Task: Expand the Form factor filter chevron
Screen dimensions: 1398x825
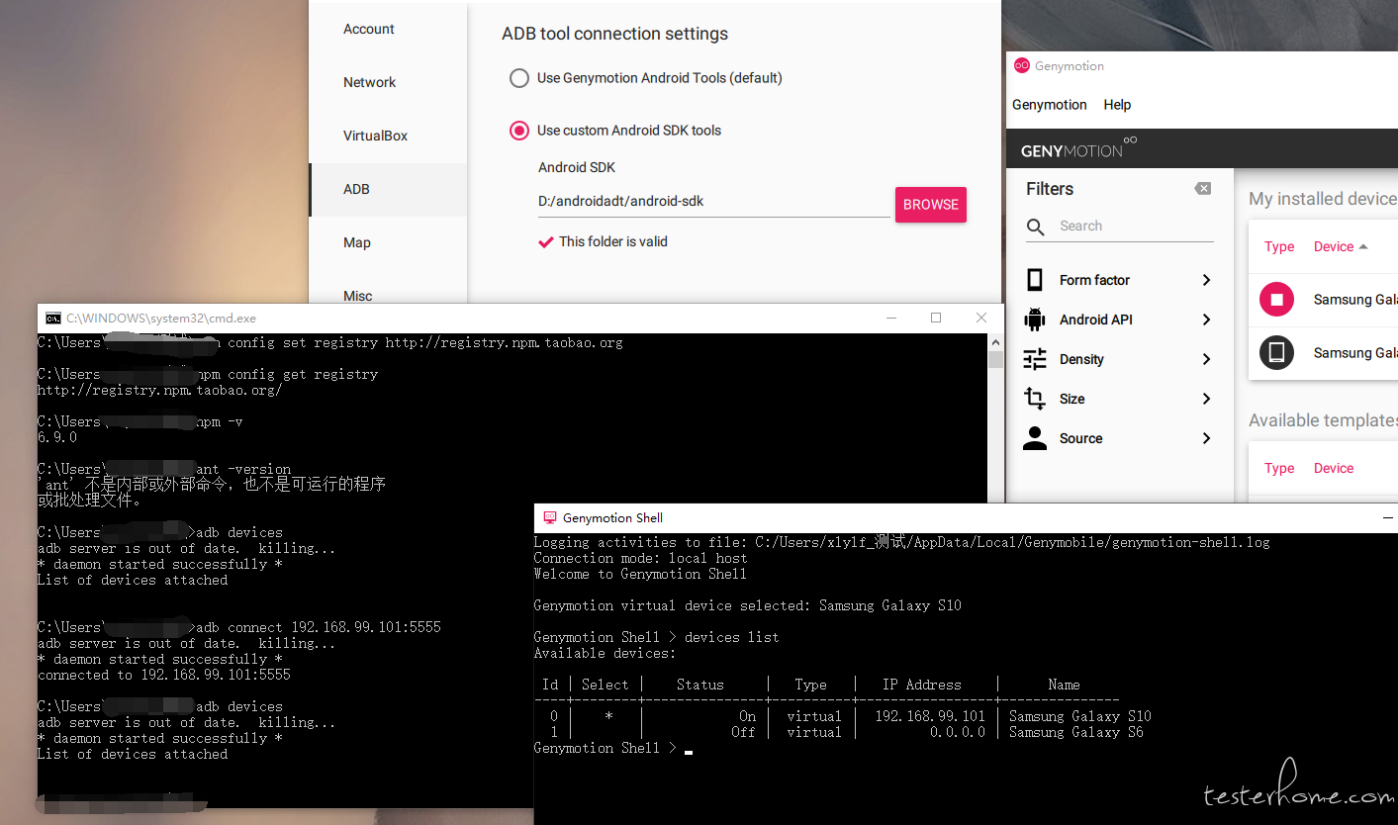Action: tap(1206, 280)
